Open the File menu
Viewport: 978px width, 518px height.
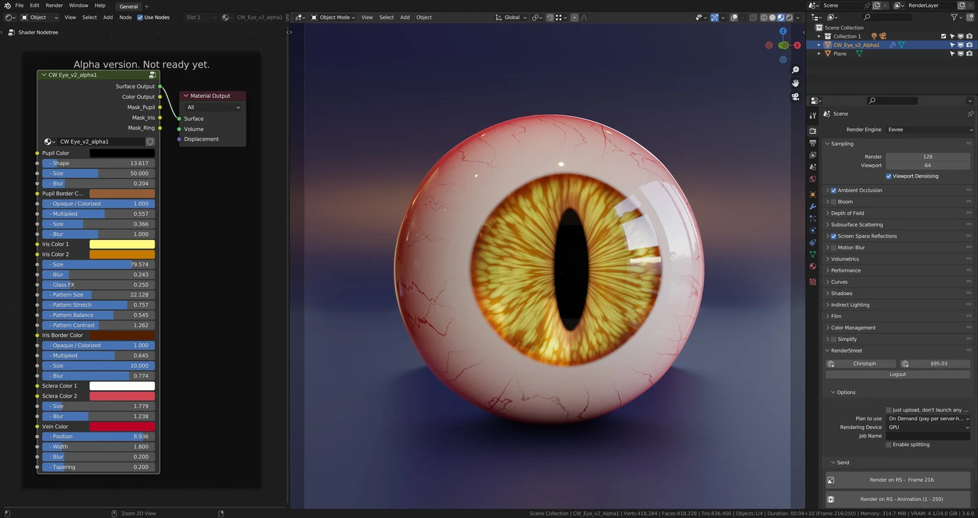click(20, 5)
